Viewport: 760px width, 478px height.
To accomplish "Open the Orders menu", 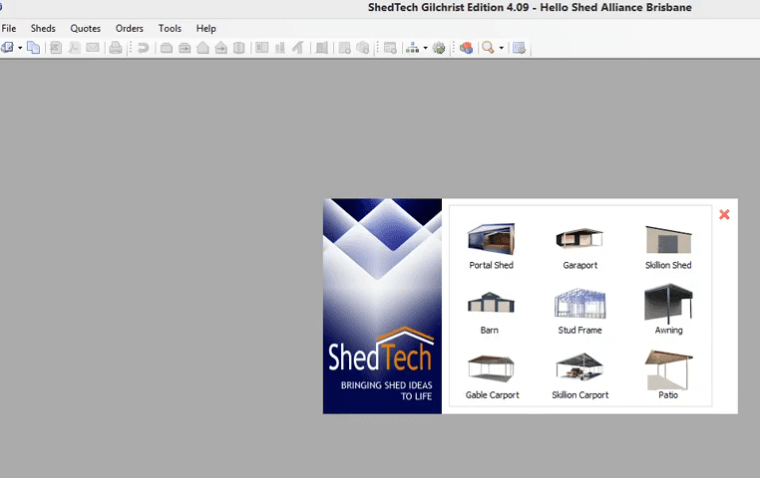I will coord(130,29).
